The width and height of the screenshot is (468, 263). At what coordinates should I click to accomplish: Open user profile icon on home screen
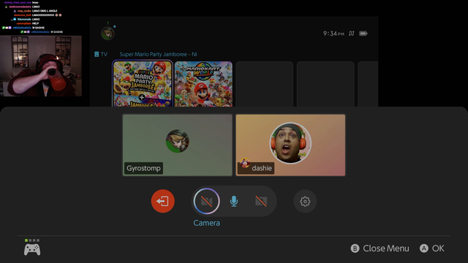107,34
